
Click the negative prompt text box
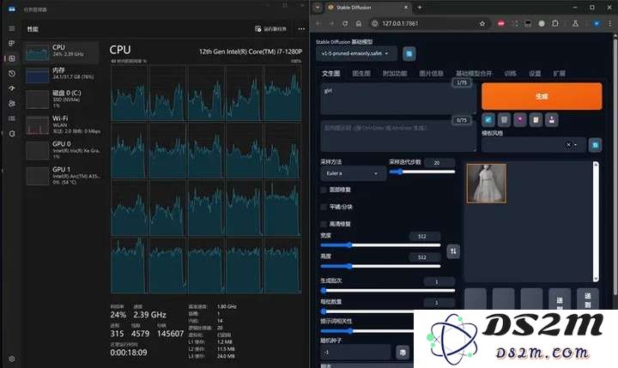pos(398,136)
